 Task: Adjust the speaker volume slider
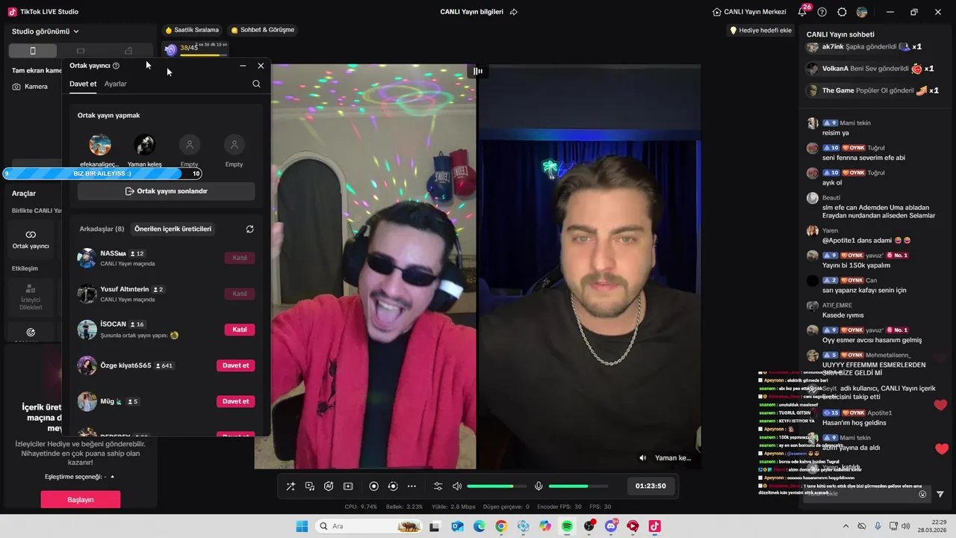[x=496, y=486]
